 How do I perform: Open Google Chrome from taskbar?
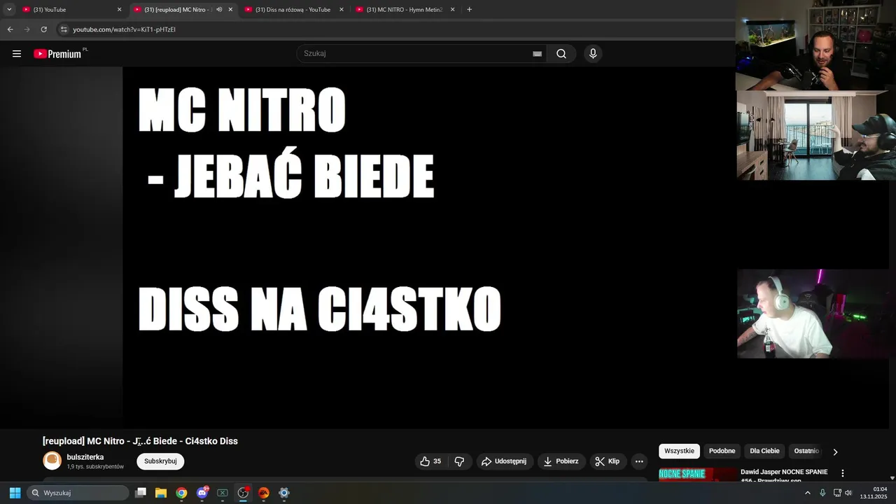point(181,493)
